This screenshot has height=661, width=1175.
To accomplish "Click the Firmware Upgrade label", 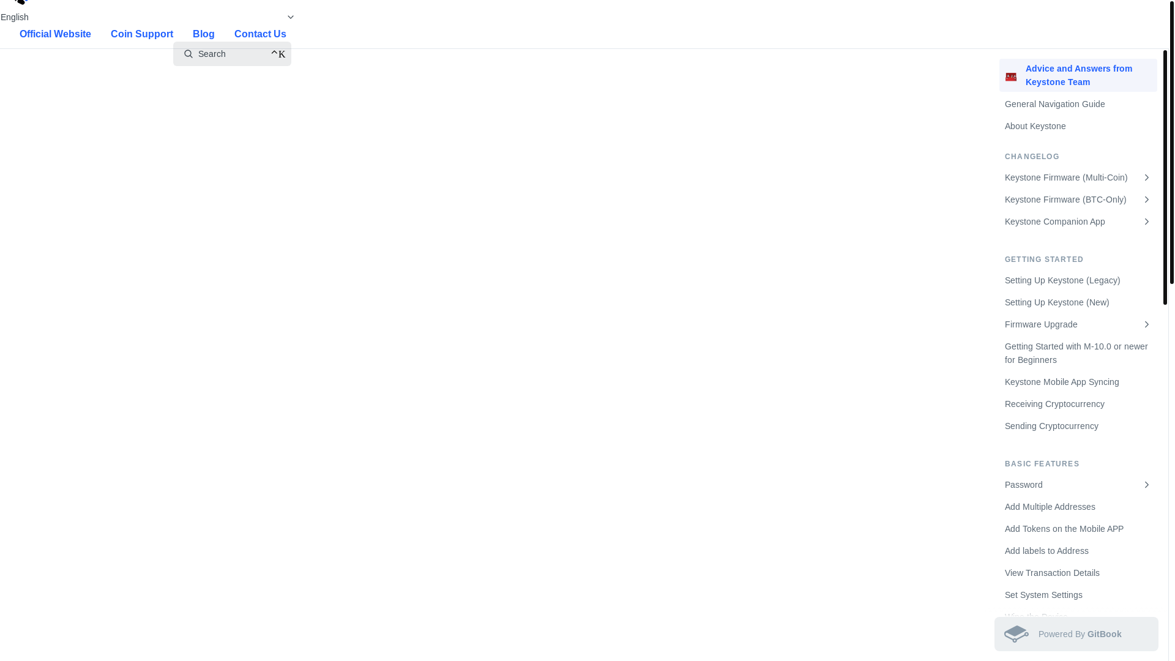I will coord(1041,324).
